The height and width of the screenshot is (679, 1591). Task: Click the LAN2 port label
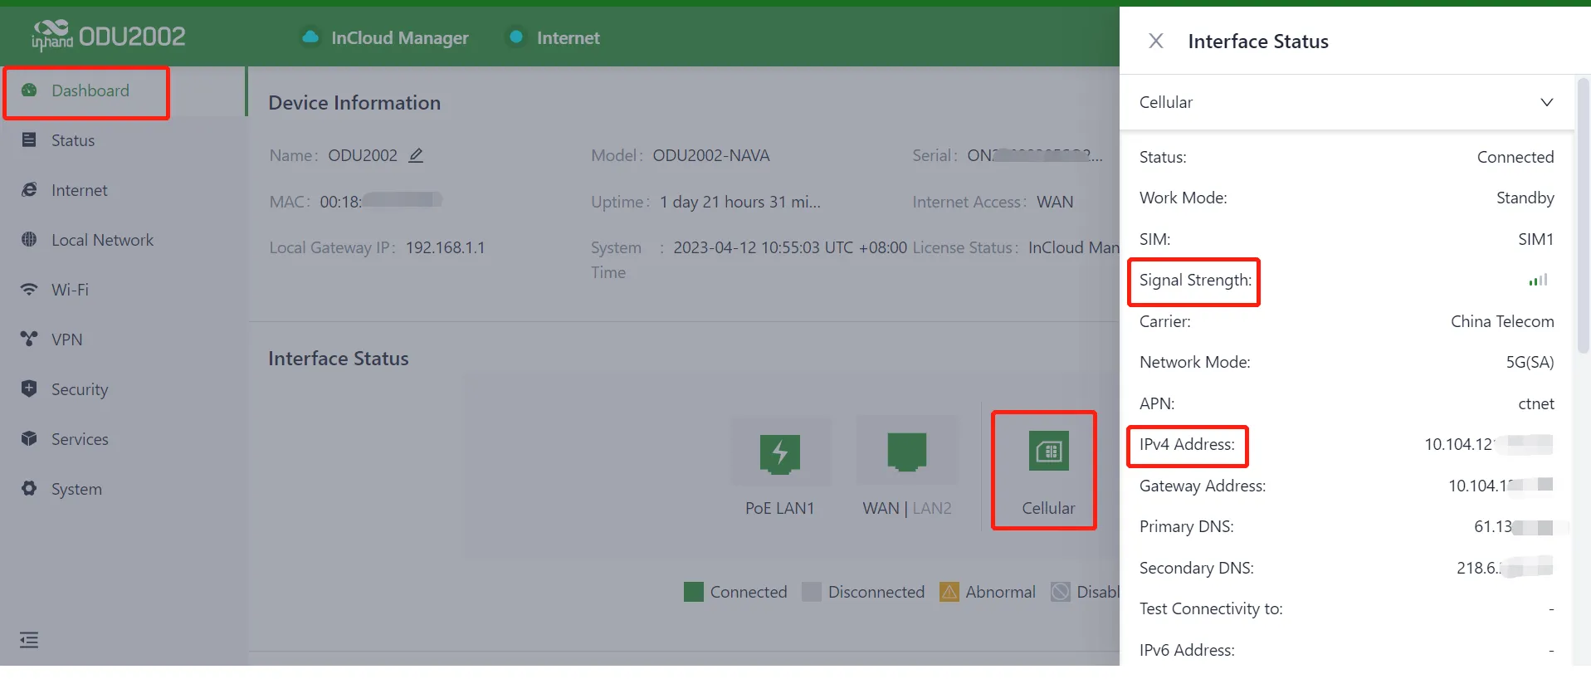pos(932,508)
